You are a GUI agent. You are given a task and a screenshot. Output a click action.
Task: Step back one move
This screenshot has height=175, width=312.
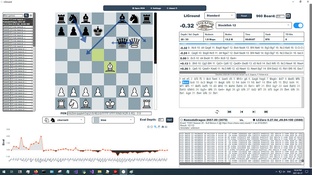tap(241, 112)
